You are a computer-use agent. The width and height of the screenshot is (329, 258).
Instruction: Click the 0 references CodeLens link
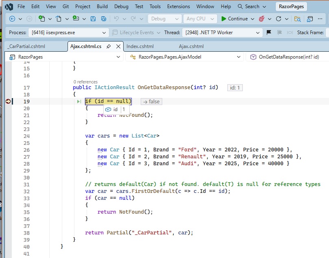pos(85,82)
